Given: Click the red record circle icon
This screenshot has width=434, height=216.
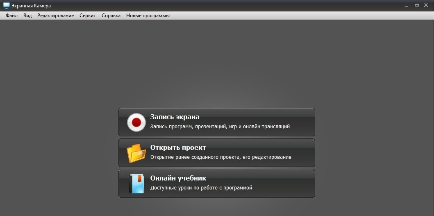Looking at the screenshot, I should [x=136, y=122].
